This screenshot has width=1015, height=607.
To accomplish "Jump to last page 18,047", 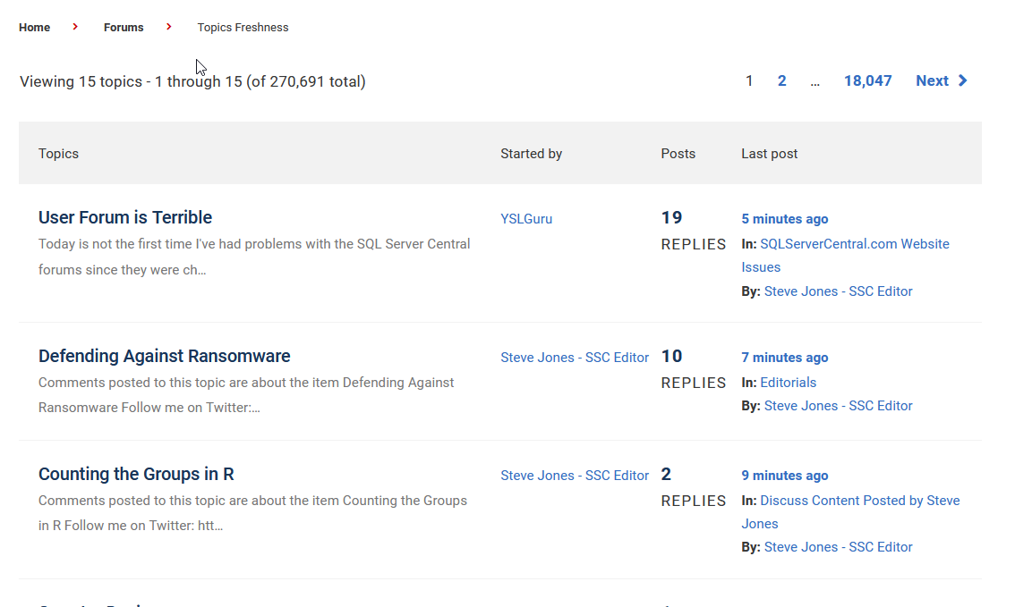I will [x=867, y=81].
